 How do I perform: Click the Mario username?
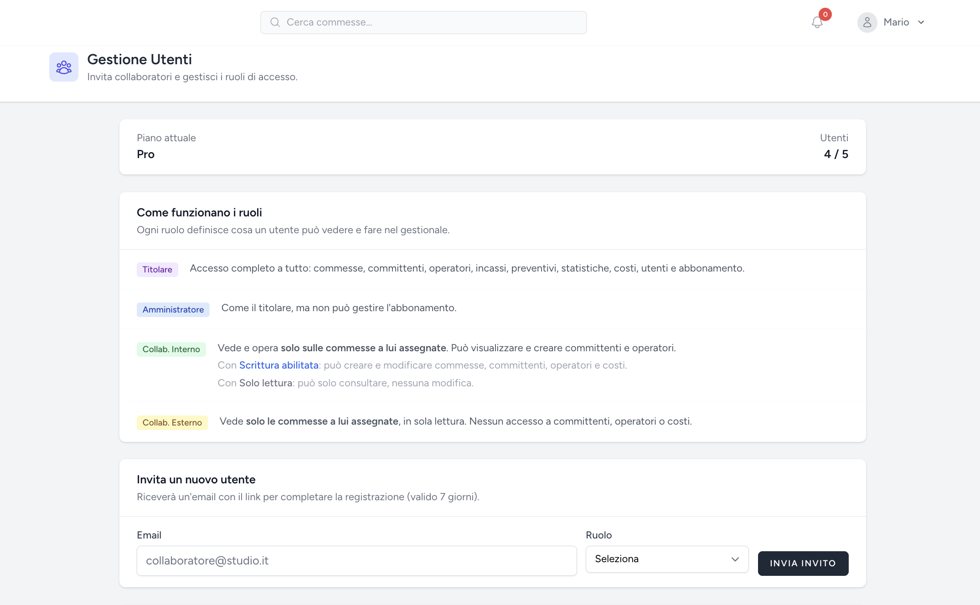point(896,22)
